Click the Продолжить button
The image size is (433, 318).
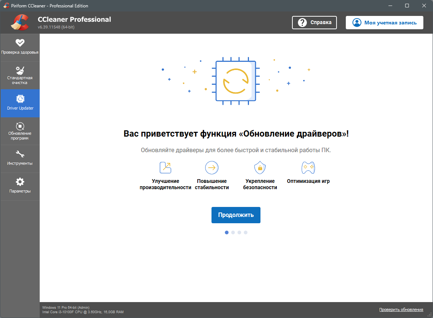pyautogui.click(x=236, y=215)
